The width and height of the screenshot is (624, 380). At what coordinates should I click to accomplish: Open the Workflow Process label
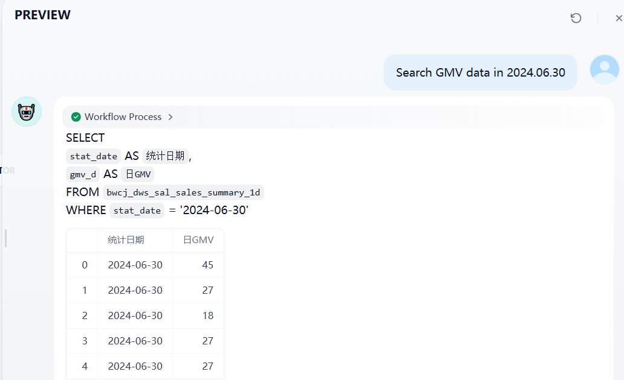coord(123,117)
